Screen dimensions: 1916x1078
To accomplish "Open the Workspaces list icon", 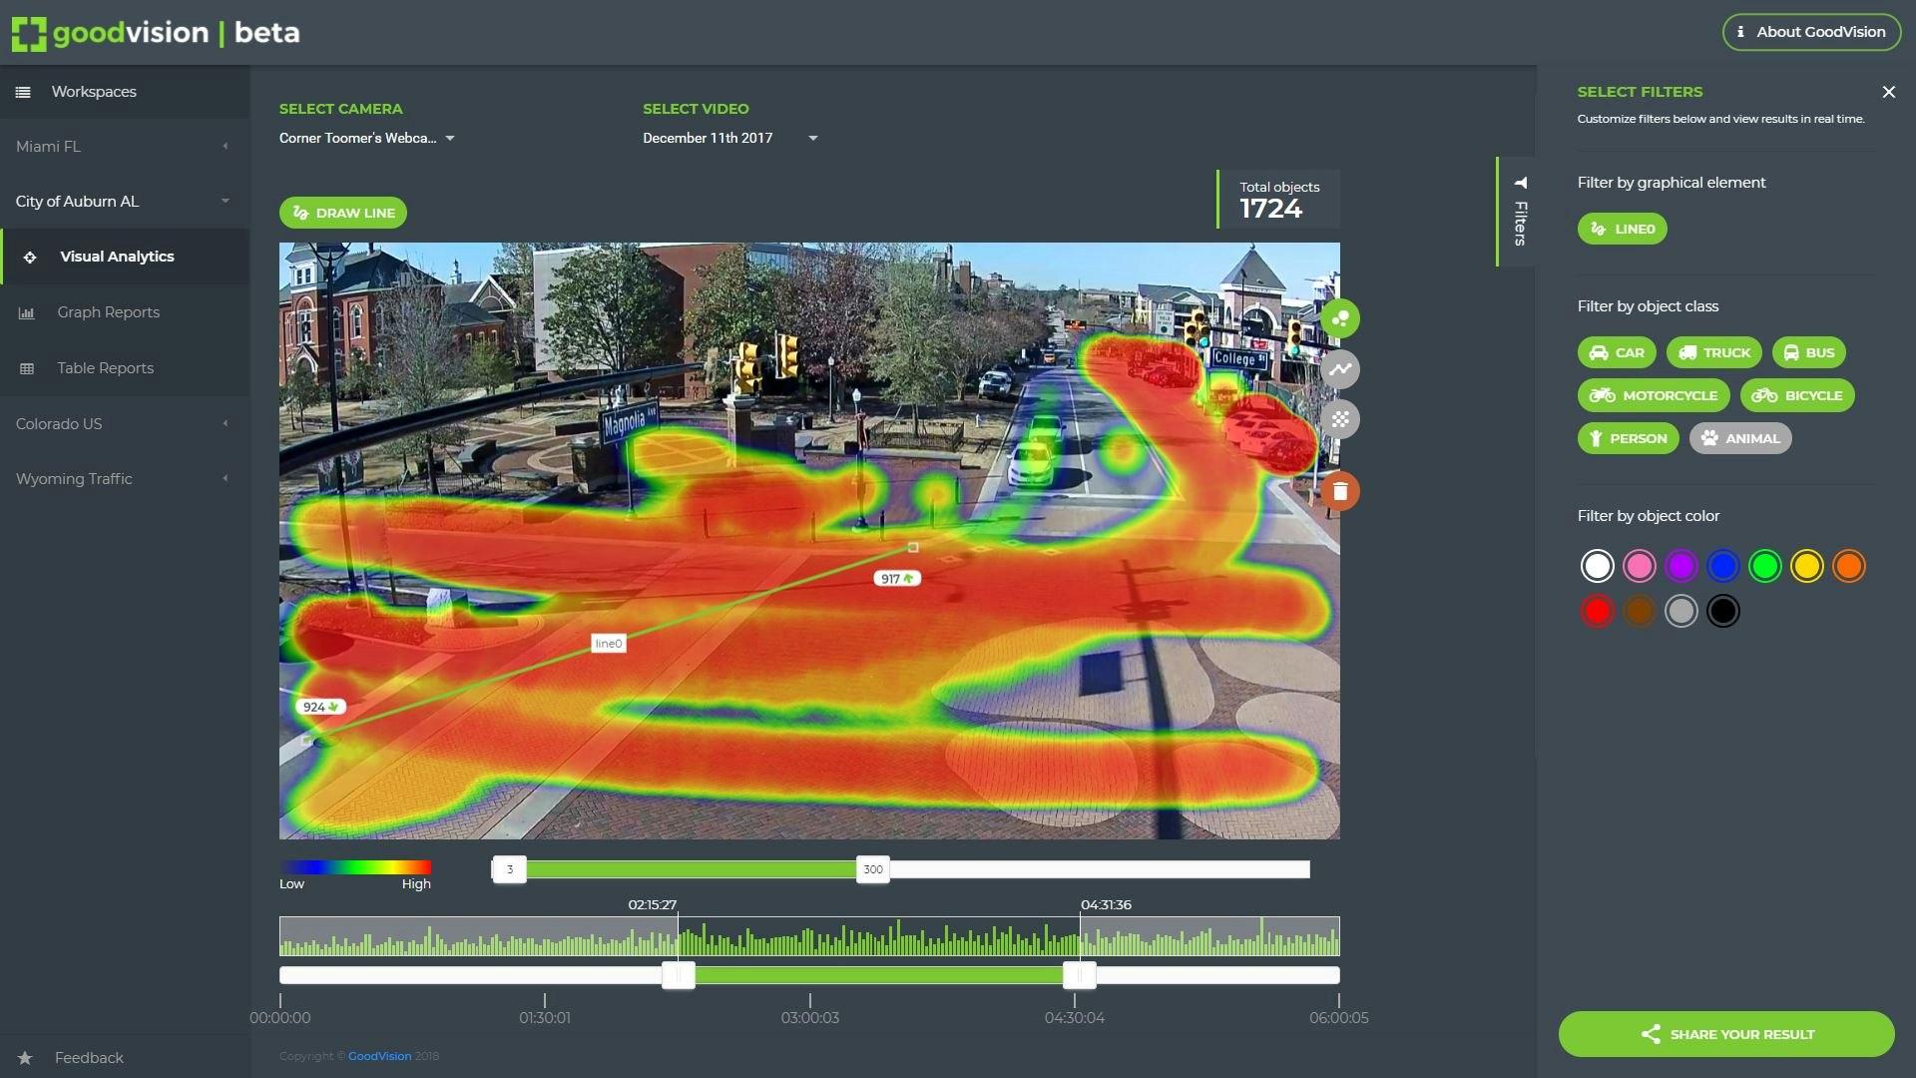I will point(22,91).
